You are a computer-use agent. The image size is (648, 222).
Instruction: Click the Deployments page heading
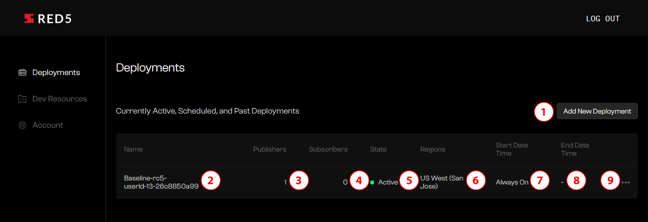point(150,67)
